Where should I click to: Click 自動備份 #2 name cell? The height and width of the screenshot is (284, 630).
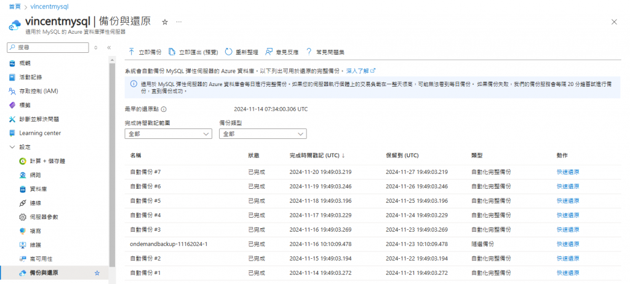click(x=145, y=258)
